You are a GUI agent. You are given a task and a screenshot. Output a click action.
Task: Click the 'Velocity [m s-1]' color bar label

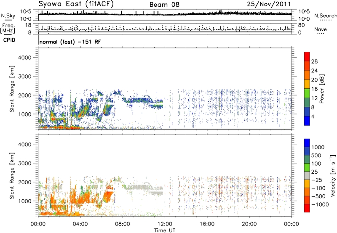pyautogui.click(x=333, y=175)
